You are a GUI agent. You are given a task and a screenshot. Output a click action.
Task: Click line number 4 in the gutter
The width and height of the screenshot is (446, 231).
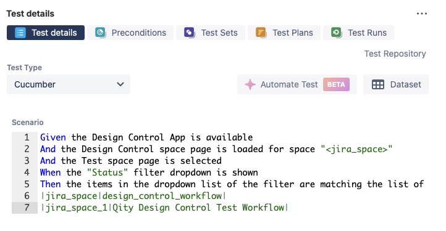click(27, 172)
